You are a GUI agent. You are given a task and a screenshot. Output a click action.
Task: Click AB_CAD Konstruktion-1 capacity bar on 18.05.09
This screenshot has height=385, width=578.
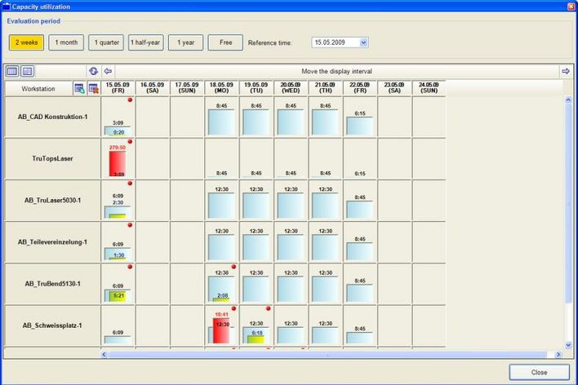[x=221, y=122]
